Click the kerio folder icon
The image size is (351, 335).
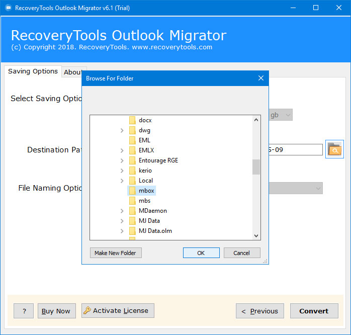click(x=132, y=171)
